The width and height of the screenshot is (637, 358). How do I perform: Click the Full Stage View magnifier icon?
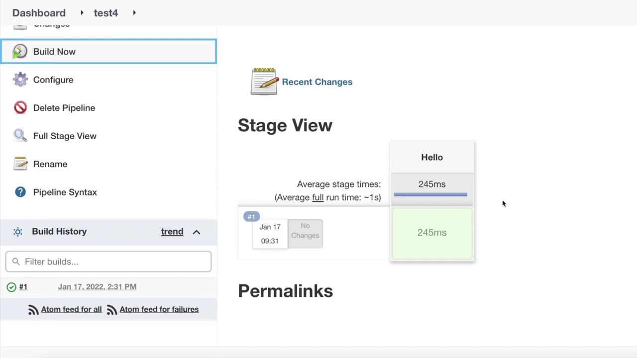(20, 136)
